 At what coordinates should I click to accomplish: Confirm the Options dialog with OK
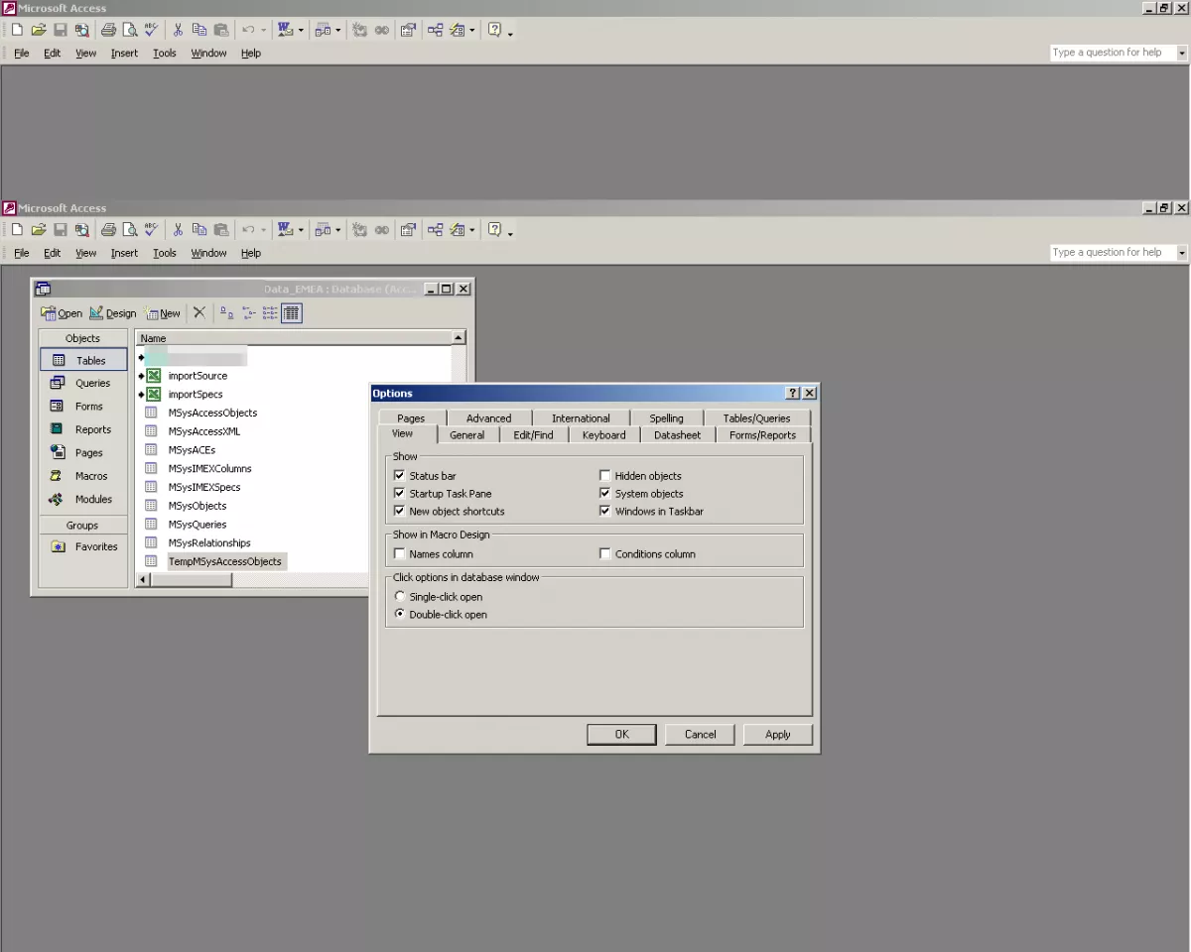tap(621, 734)
